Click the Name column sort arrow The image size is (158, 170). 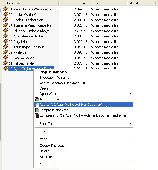coord(18,3)
